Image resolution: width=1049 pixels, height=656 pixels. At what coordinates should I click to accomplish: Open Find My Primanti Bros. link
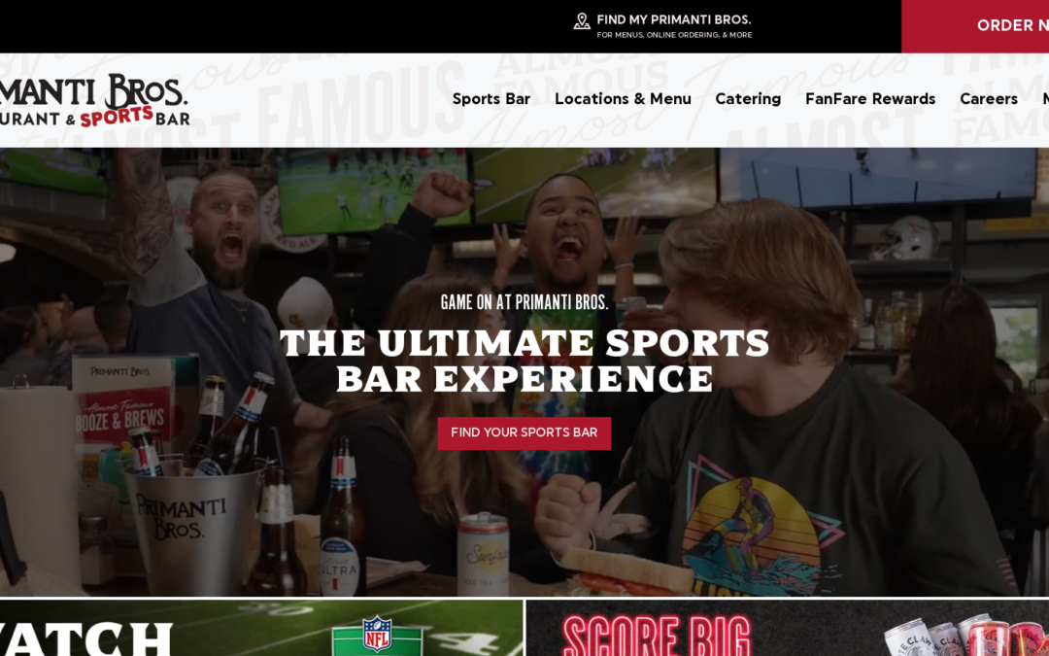pyautogui.click(x=674, y=19)
